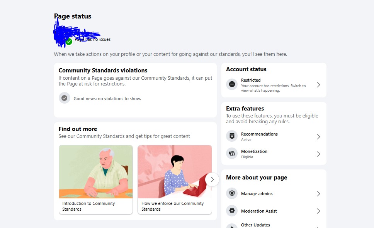Open Recommendations chevron arrow
The image size is (374, 228).
tap(318, 136)
